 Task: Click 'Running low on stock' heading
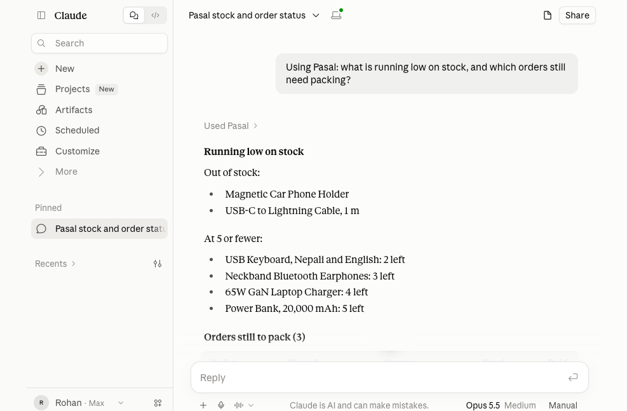tap(253, 152)
